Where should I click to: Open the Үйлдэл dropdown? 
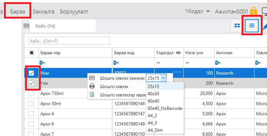pos(197,11)
